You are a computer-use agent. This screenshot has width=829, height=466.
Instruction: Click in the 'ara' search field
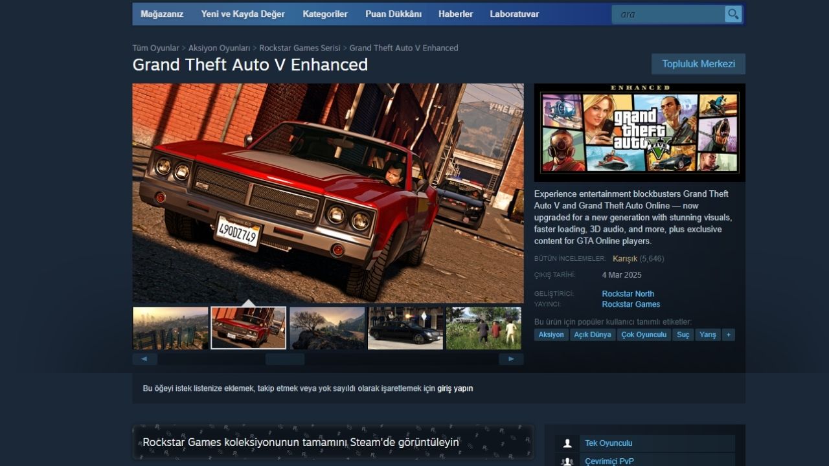(x=668, y=14)
